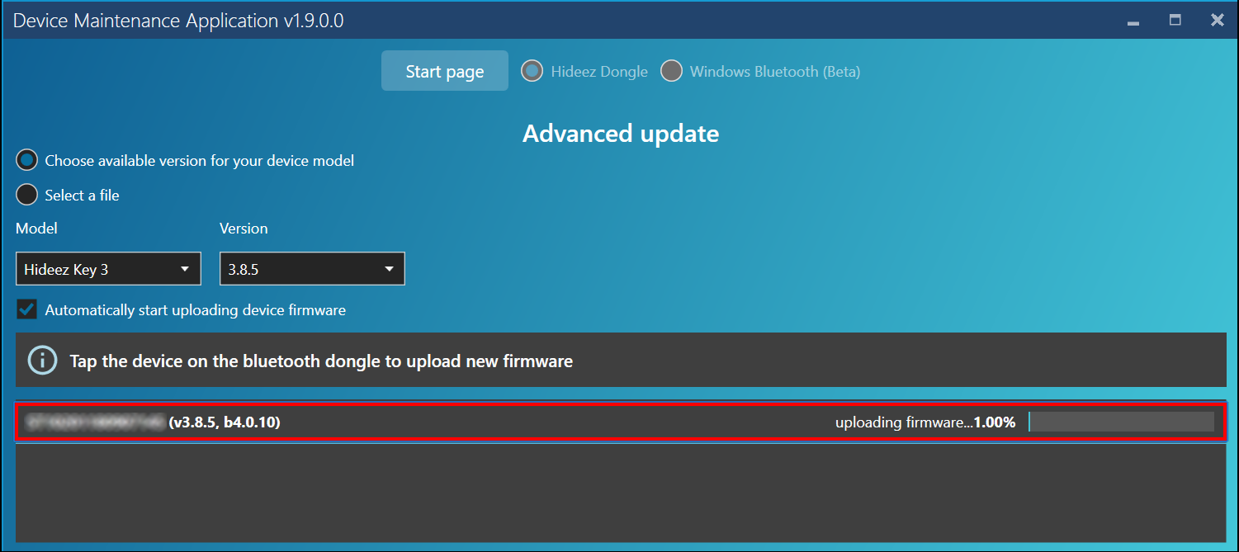Select the 'Select a file' radio option

pos(27,195)
